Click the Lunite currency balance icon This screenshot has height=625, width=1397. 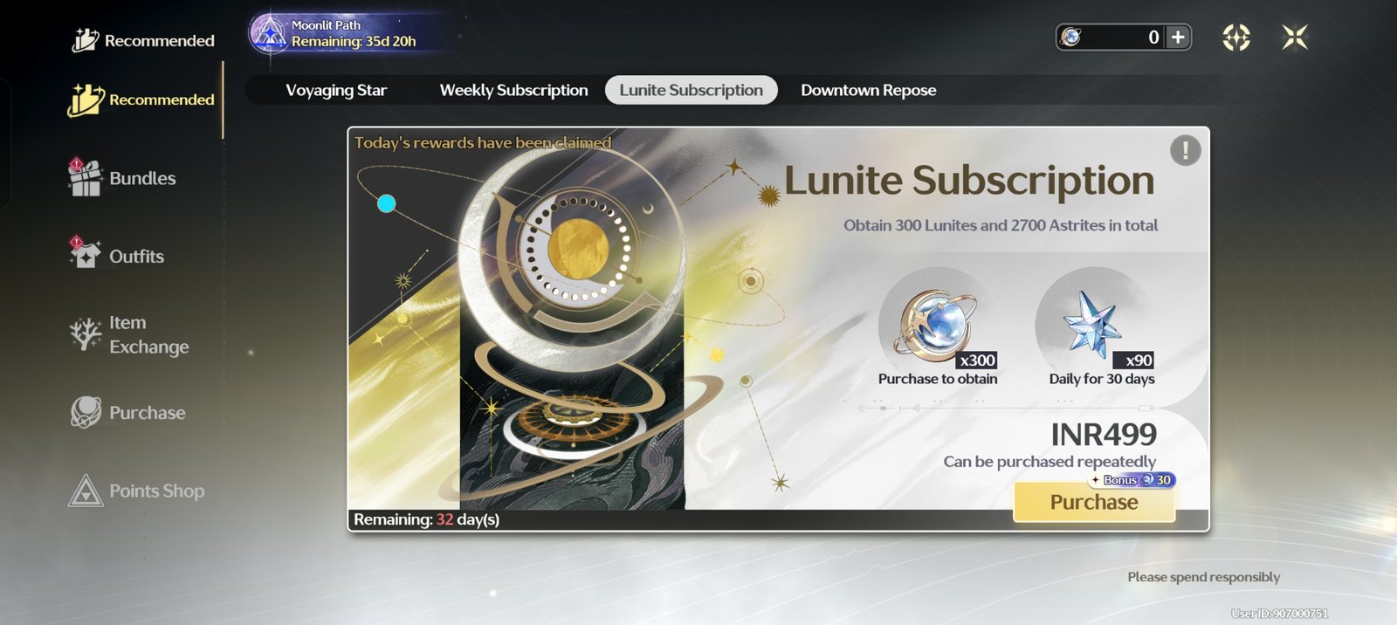tap(1070, 37)
